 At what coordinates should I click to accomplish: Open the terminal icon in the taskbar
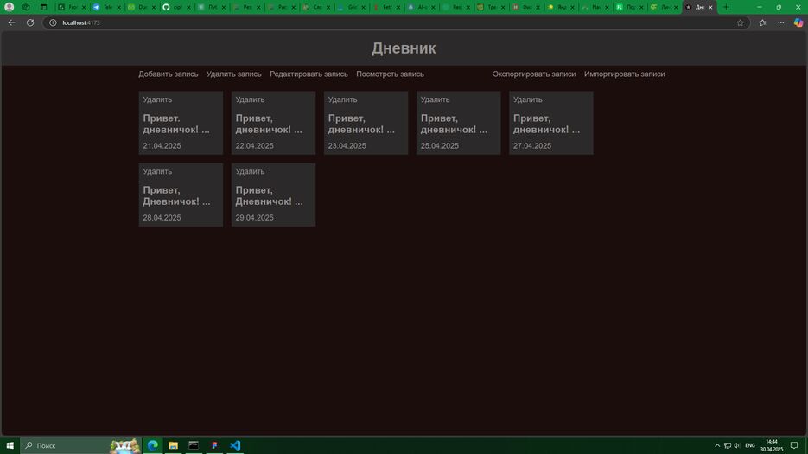pyautogui.click(x=194, y=445)
